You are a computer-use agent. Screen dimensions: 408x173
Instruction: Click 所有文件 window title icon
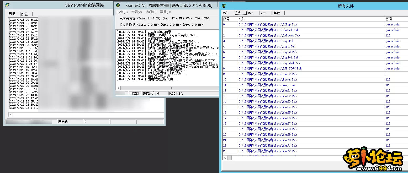tap(224, 6)
